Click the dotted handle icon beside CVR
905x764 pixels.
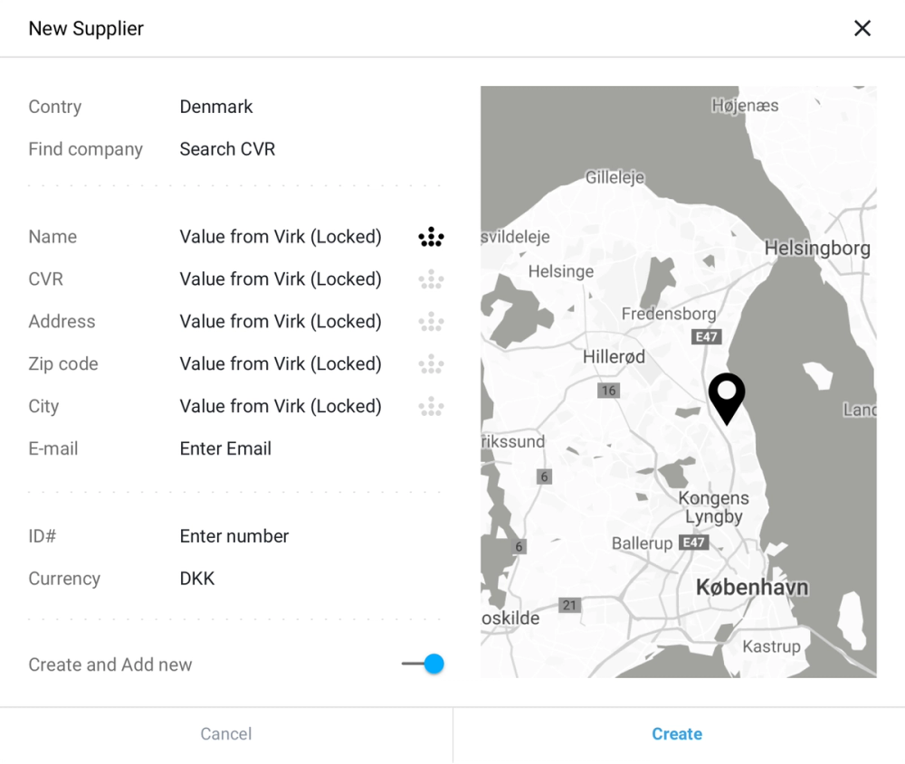pos(432,278)
